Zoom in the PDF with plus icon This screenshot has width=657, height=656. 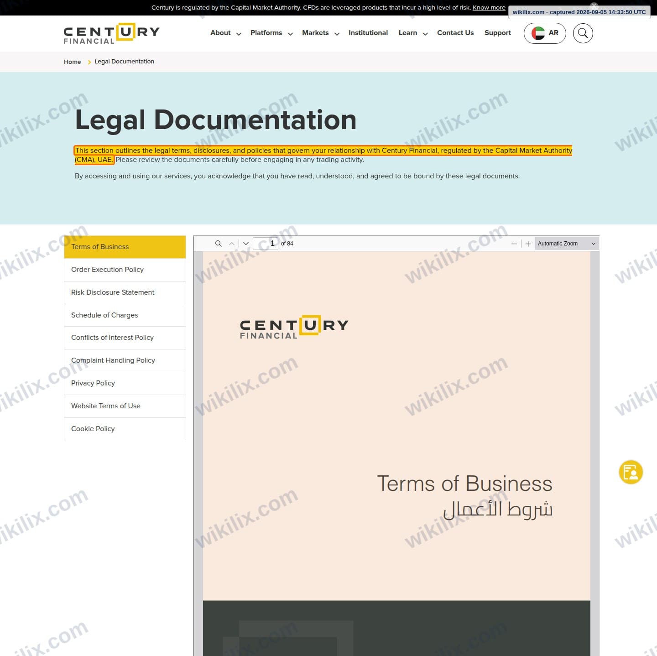(528, 244)
